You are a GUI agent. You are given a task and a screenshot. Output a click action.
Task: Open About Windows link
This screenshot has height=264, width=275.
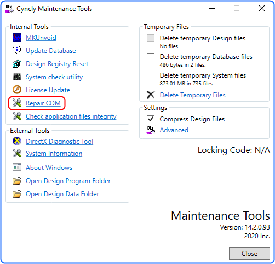tap(49, 168)
